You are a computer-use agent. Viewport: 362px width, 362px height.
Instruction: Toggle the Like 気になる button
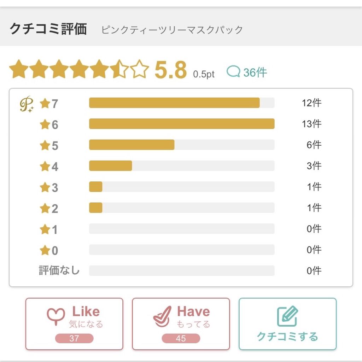pyautogui.click(x=74, y=324)
